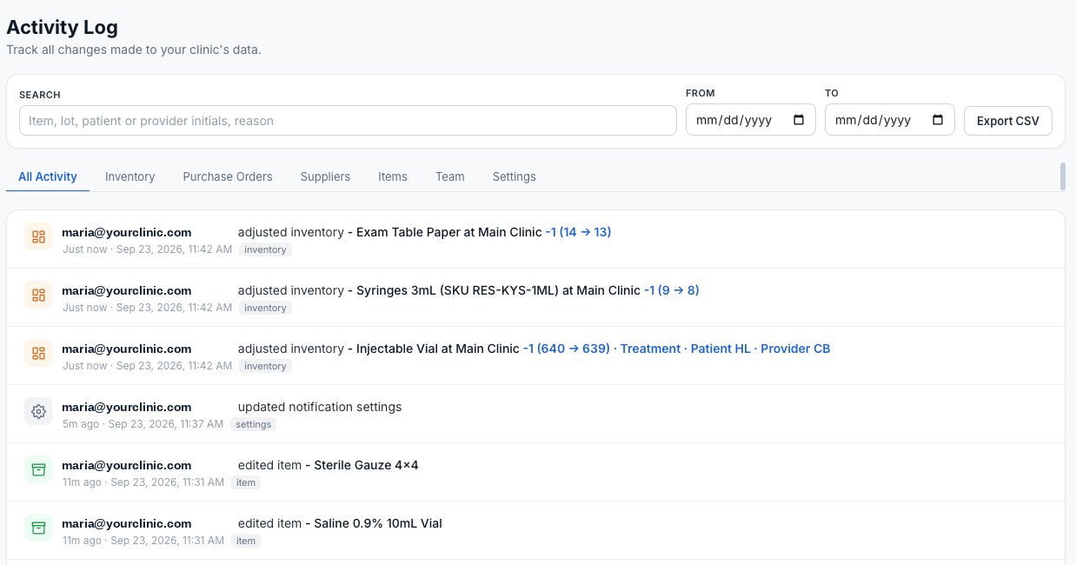
Task: Click the "inventory" tag under the Exam Table Paper entry
Action: pyautogui.click(x=265, y=249)
